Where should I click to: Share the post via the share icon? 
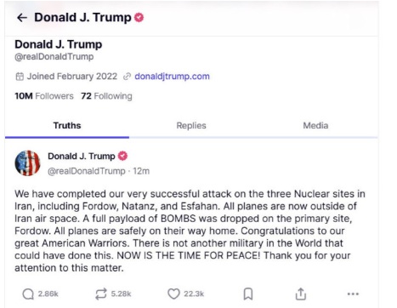point(301,294)
